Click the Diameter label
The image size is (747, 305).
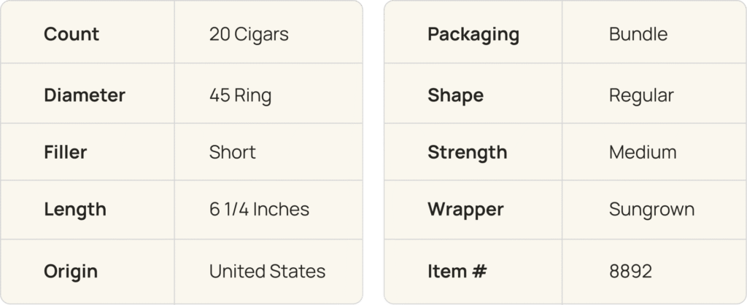point(85,95)
